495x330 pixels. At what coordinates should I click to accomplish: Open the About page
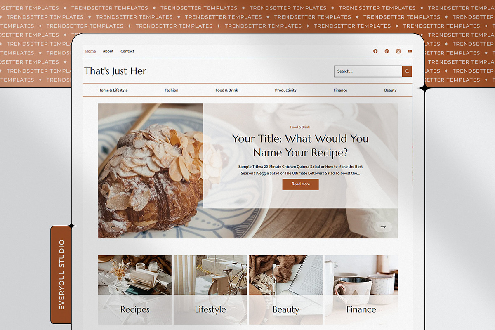[108, 51]
